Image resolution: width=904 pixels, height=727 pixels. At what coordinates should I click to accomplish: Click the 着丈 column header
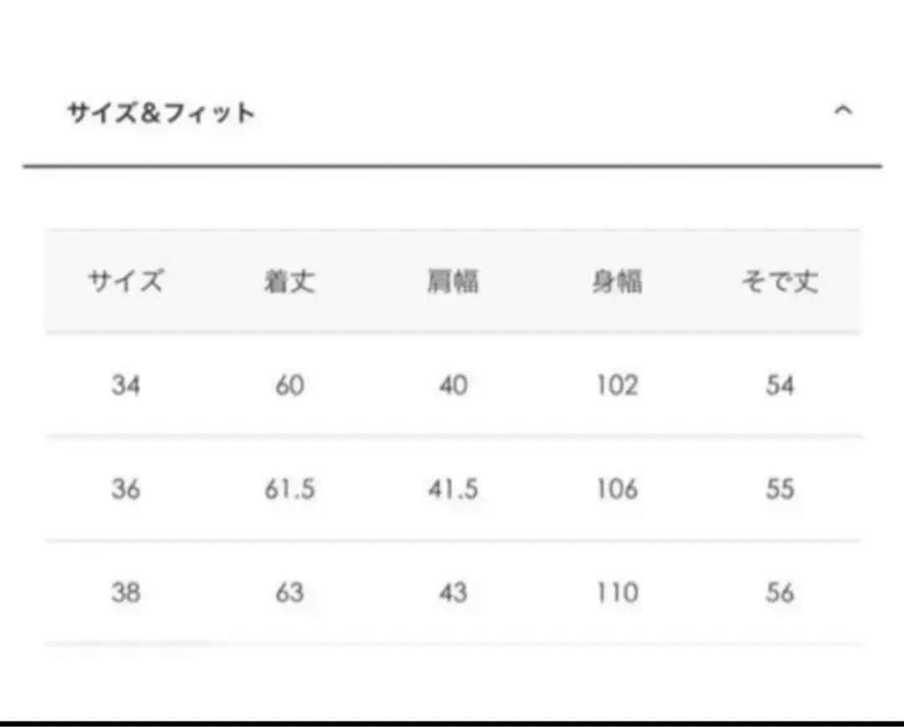pyautogui.click(x=289, y=282)
